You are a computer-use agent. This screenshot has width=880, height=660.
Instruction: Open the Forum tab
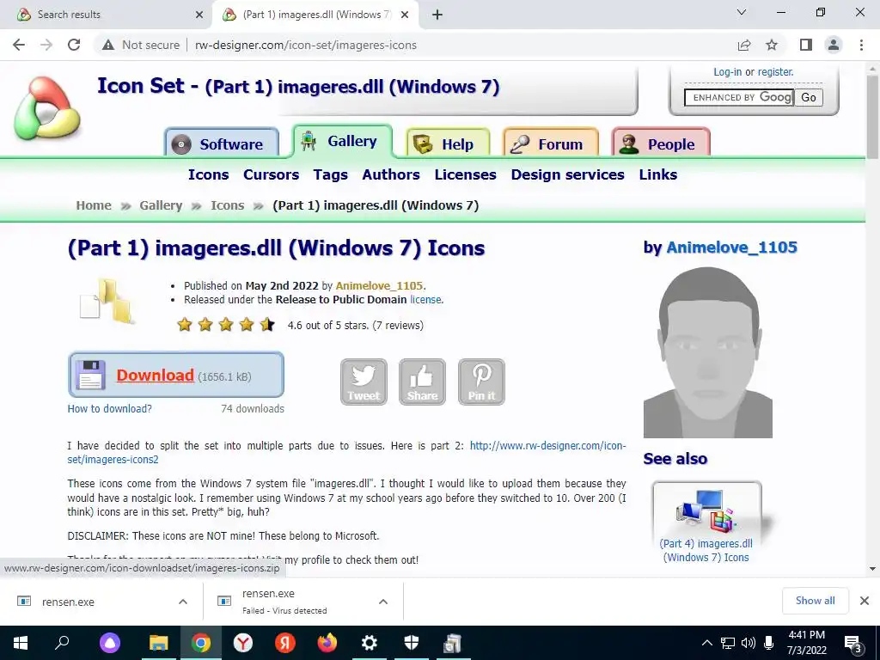click(551, 144)
